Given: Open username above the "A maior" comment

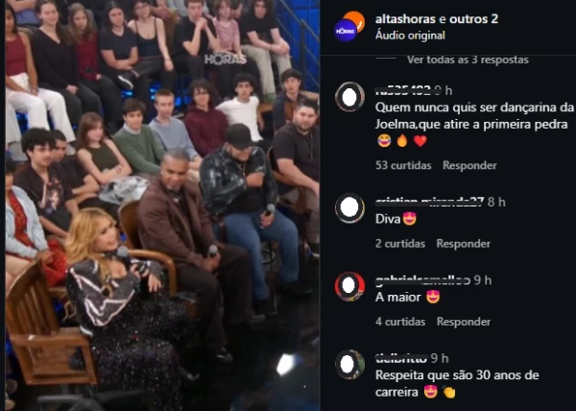Looking at the screenshot, I should [x=422, y=280].
